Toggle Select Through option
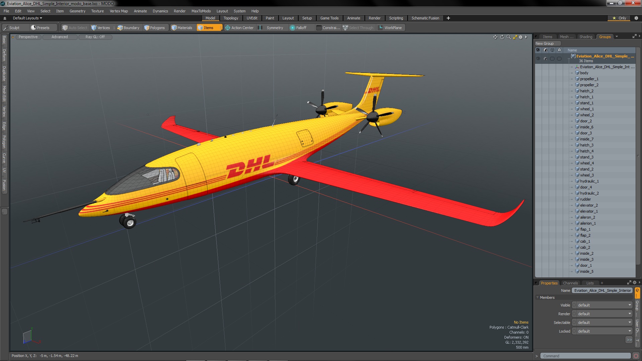This screenshot has width=642, height=361. coord(358,28)
